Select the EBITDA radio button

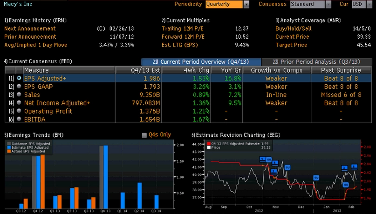click(19, 119)
